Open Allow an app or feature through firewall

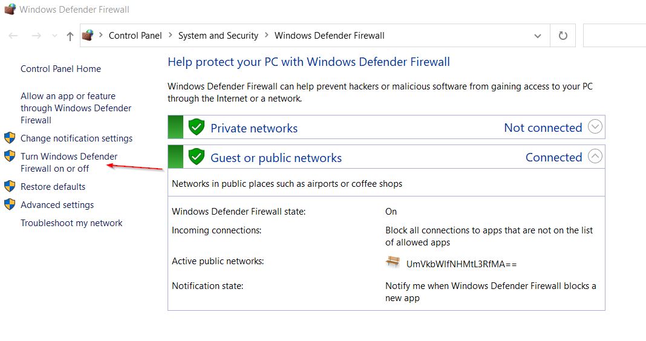tap(76, 108)
